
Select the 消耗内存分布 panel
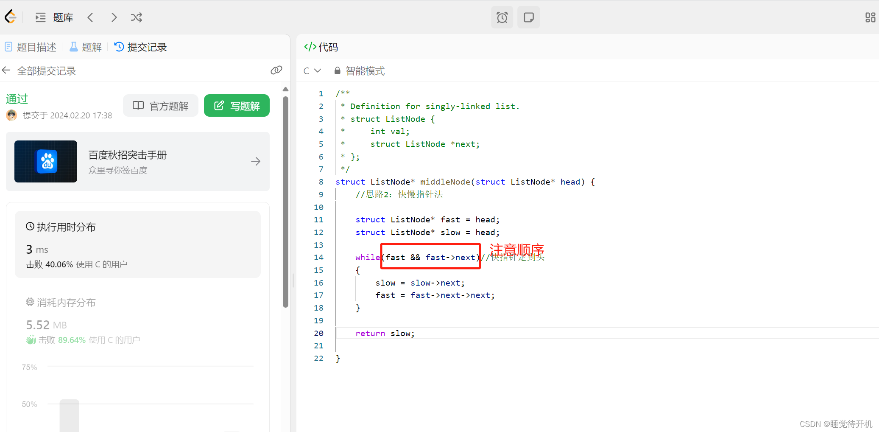(138, 321)
